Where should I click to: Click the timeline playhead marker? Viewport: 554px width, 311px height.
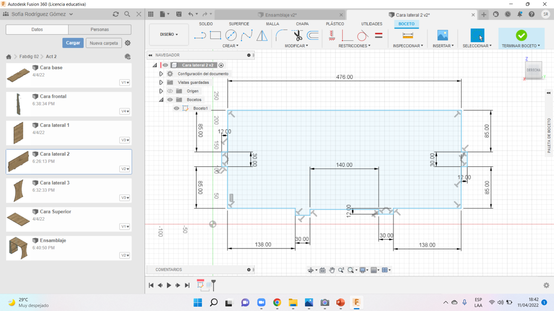pos(213,284)
